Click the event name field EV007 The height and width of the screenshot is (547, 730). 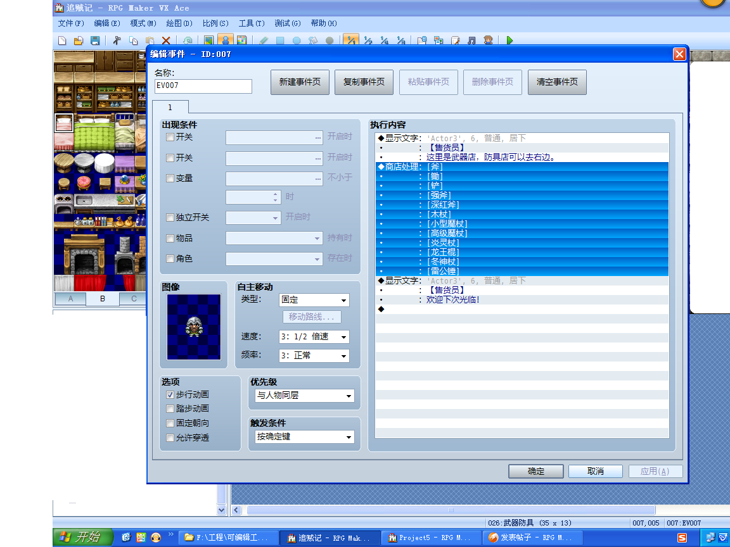click(203, 86)
